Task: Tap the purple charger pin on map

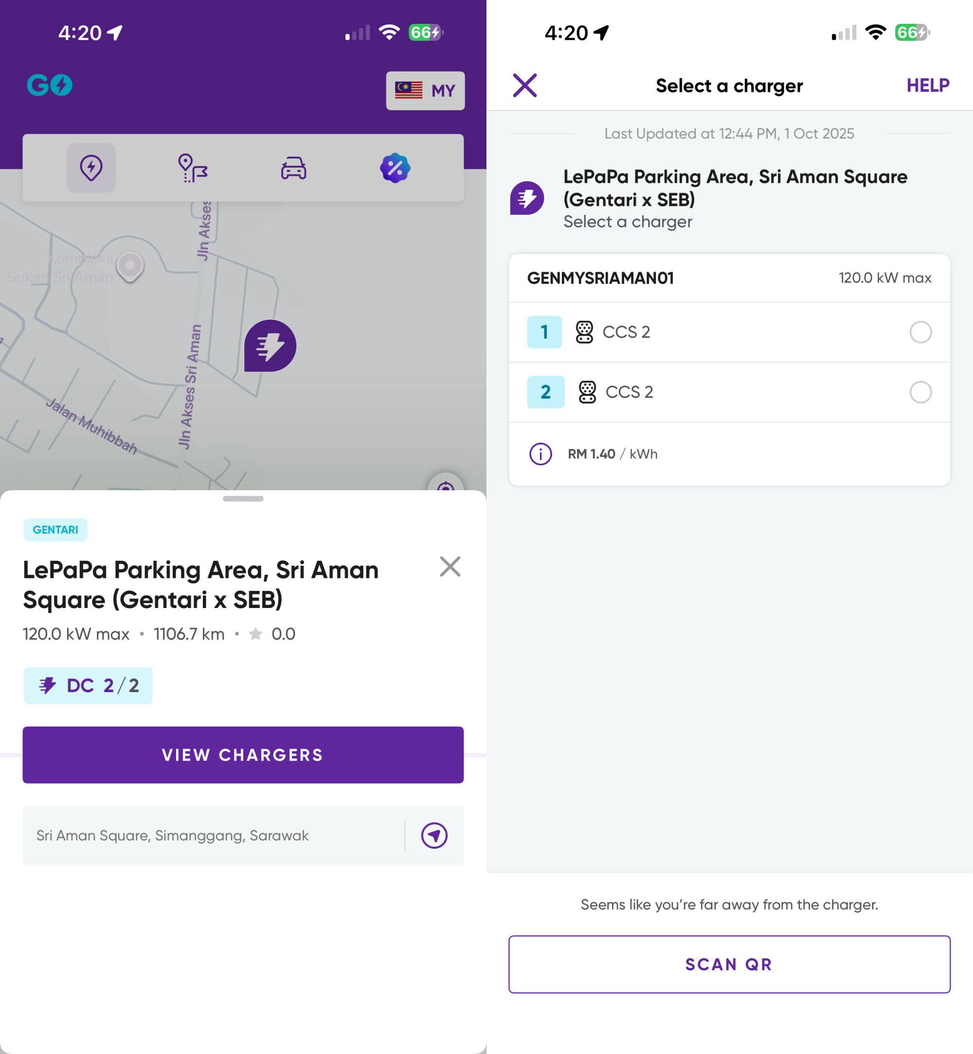Action: pyautogui.click(x=270, y=345)
